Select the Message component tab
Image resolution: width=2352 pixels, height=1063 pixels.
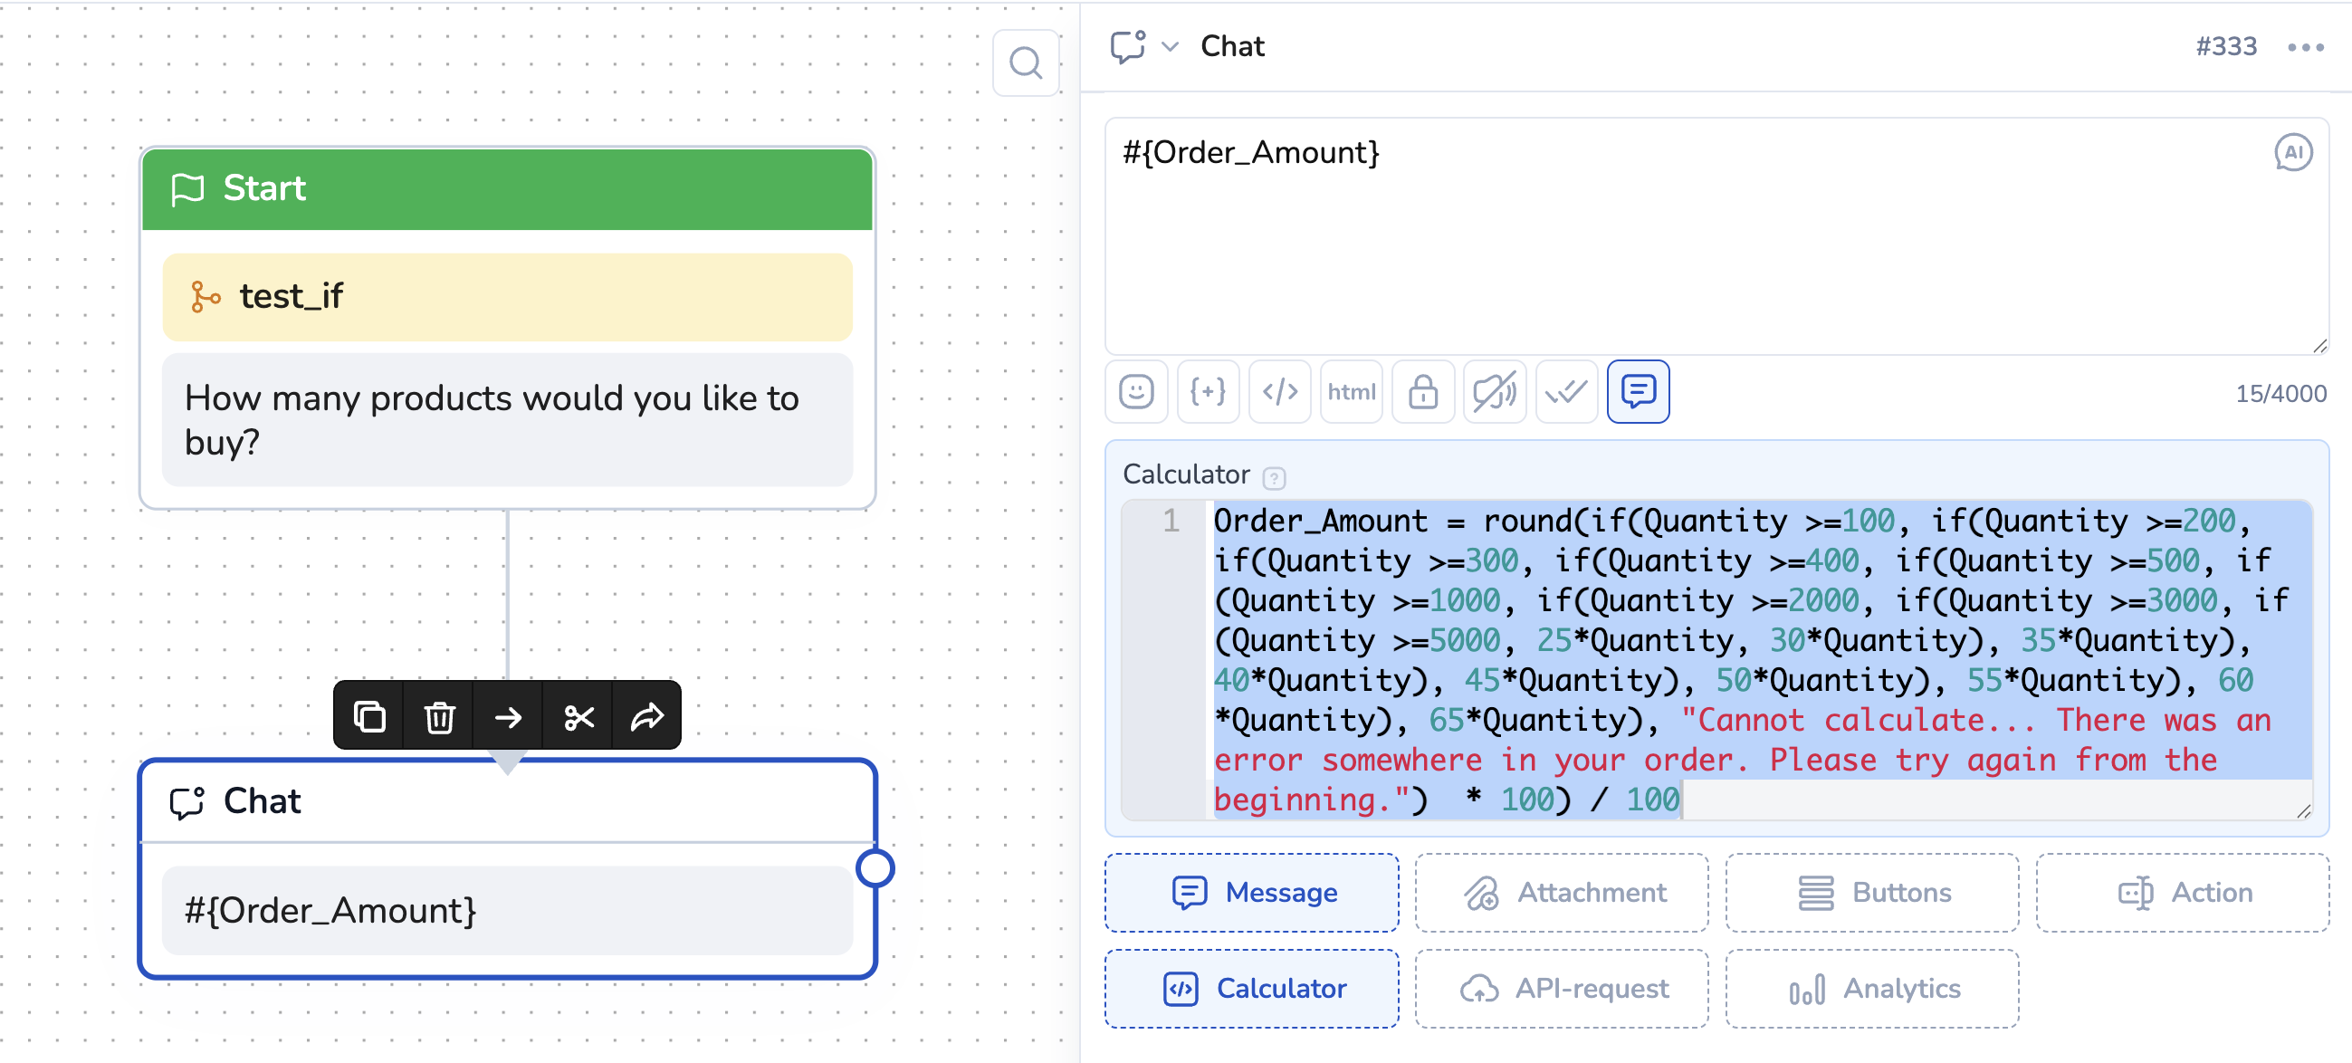tap(1251, 892)
